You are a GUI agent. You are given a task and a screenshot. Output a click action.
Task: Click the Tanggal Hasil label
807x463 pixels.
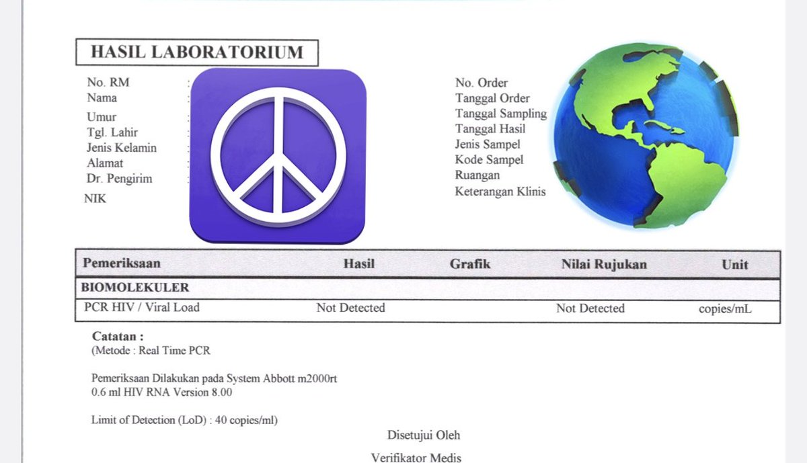pyautogui.click(x=490, y=128)
